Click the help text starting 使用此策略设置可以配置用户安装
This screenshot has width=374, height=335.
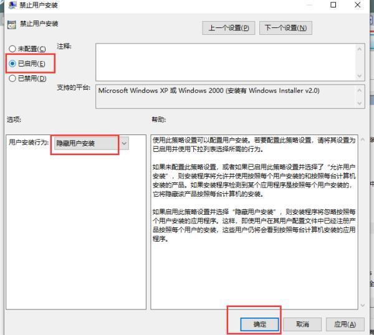click(254, 144)
